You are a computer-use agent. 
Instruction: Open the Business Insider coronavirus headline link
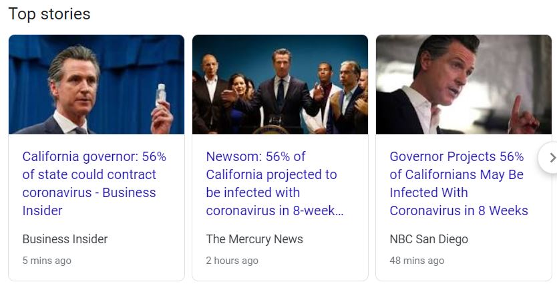tap(94, 184)
